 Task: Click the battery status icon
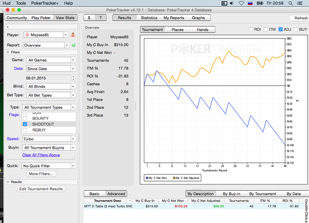point(260,3)
